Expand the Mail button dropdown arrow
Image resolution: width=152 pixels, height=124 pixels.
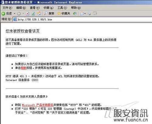click(85, 13)
